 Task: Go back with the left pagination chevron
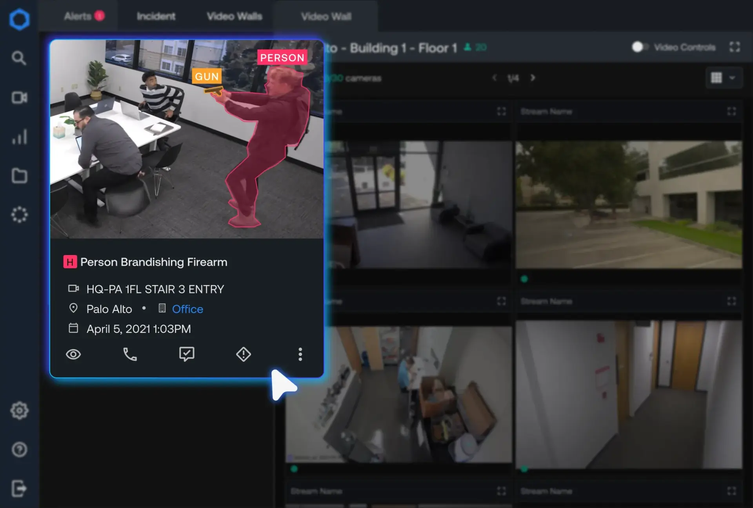(x=495, y=78)
